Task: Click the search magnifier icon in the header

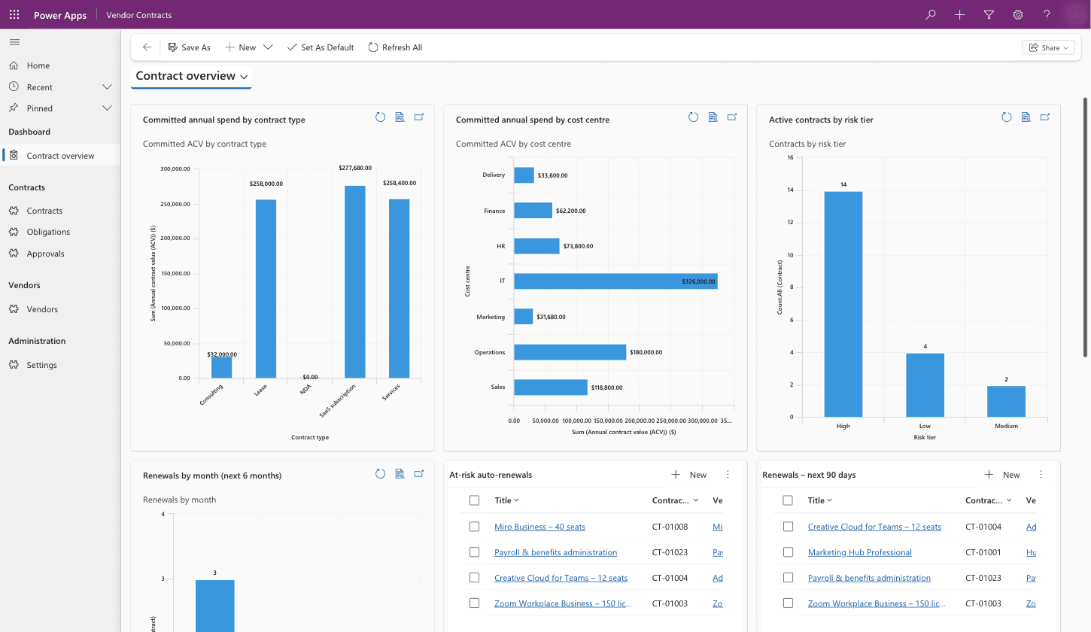Action: [931, 14]
